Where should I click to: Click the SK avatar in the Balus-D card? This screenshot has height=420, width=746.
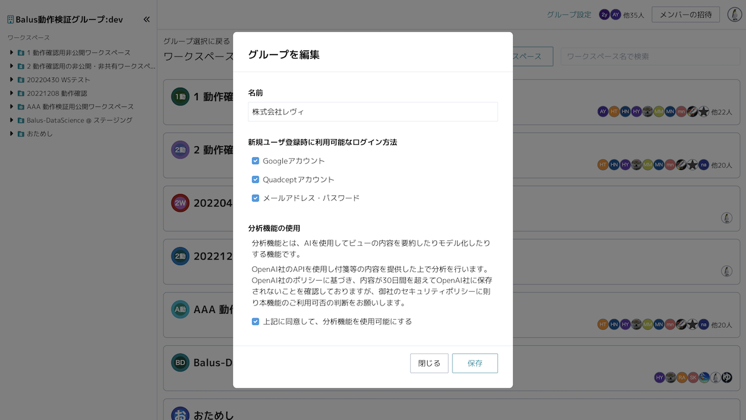click(x=693, y=377)
